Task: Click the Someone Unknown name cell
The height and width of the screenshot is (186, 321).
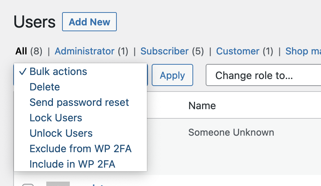Action: (x=231, y=132)
